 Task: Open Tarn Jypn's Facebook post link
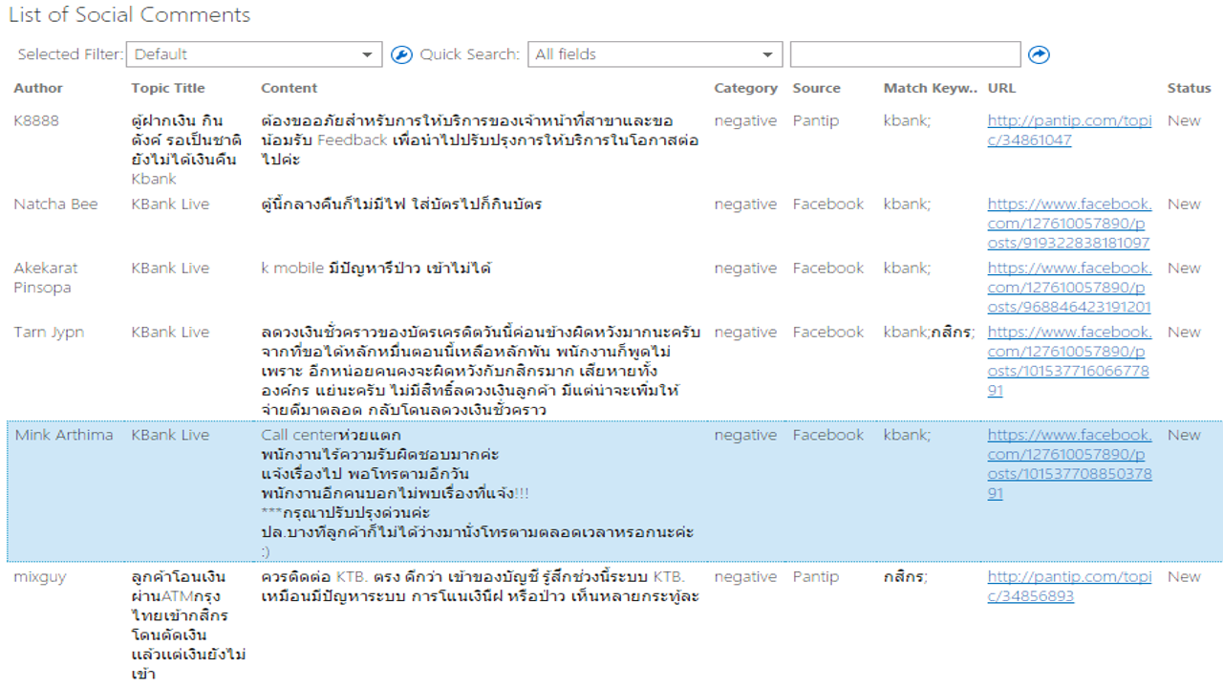1069,361
